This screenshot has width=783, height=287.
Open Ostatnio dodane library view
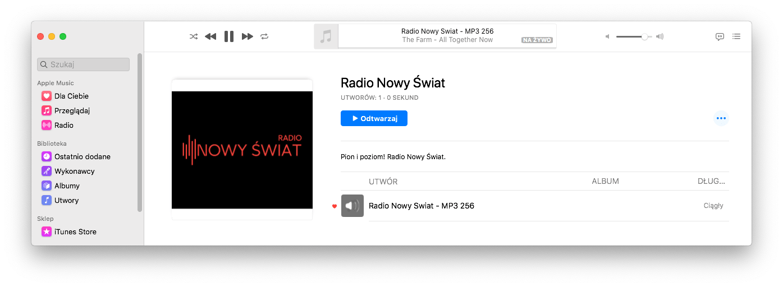point(82,156)
